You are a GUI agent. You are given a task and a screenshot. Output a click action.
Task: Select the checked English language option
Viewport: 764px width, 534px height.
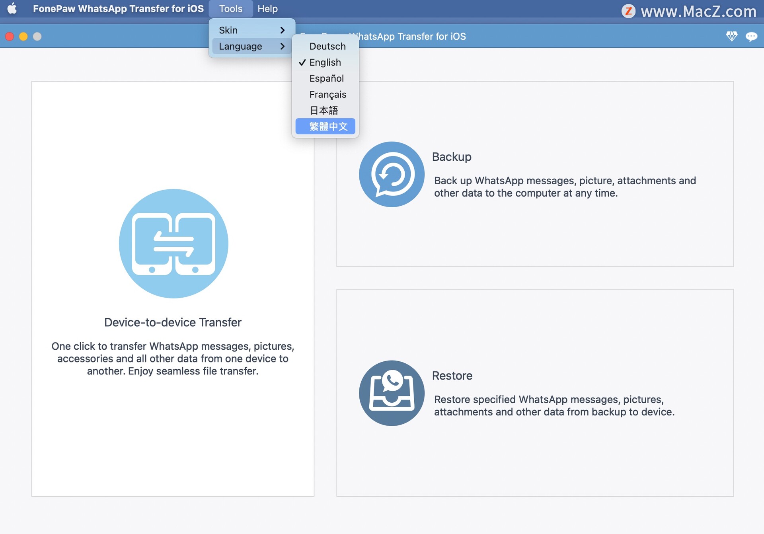(325, 62)
